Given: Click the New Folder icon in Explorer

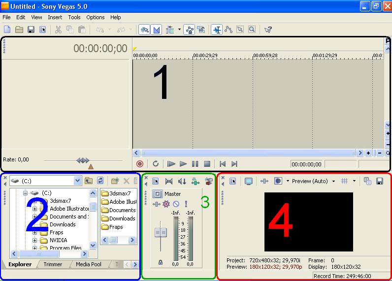Looking at the screenshot, I should click(x=115, y=180).
